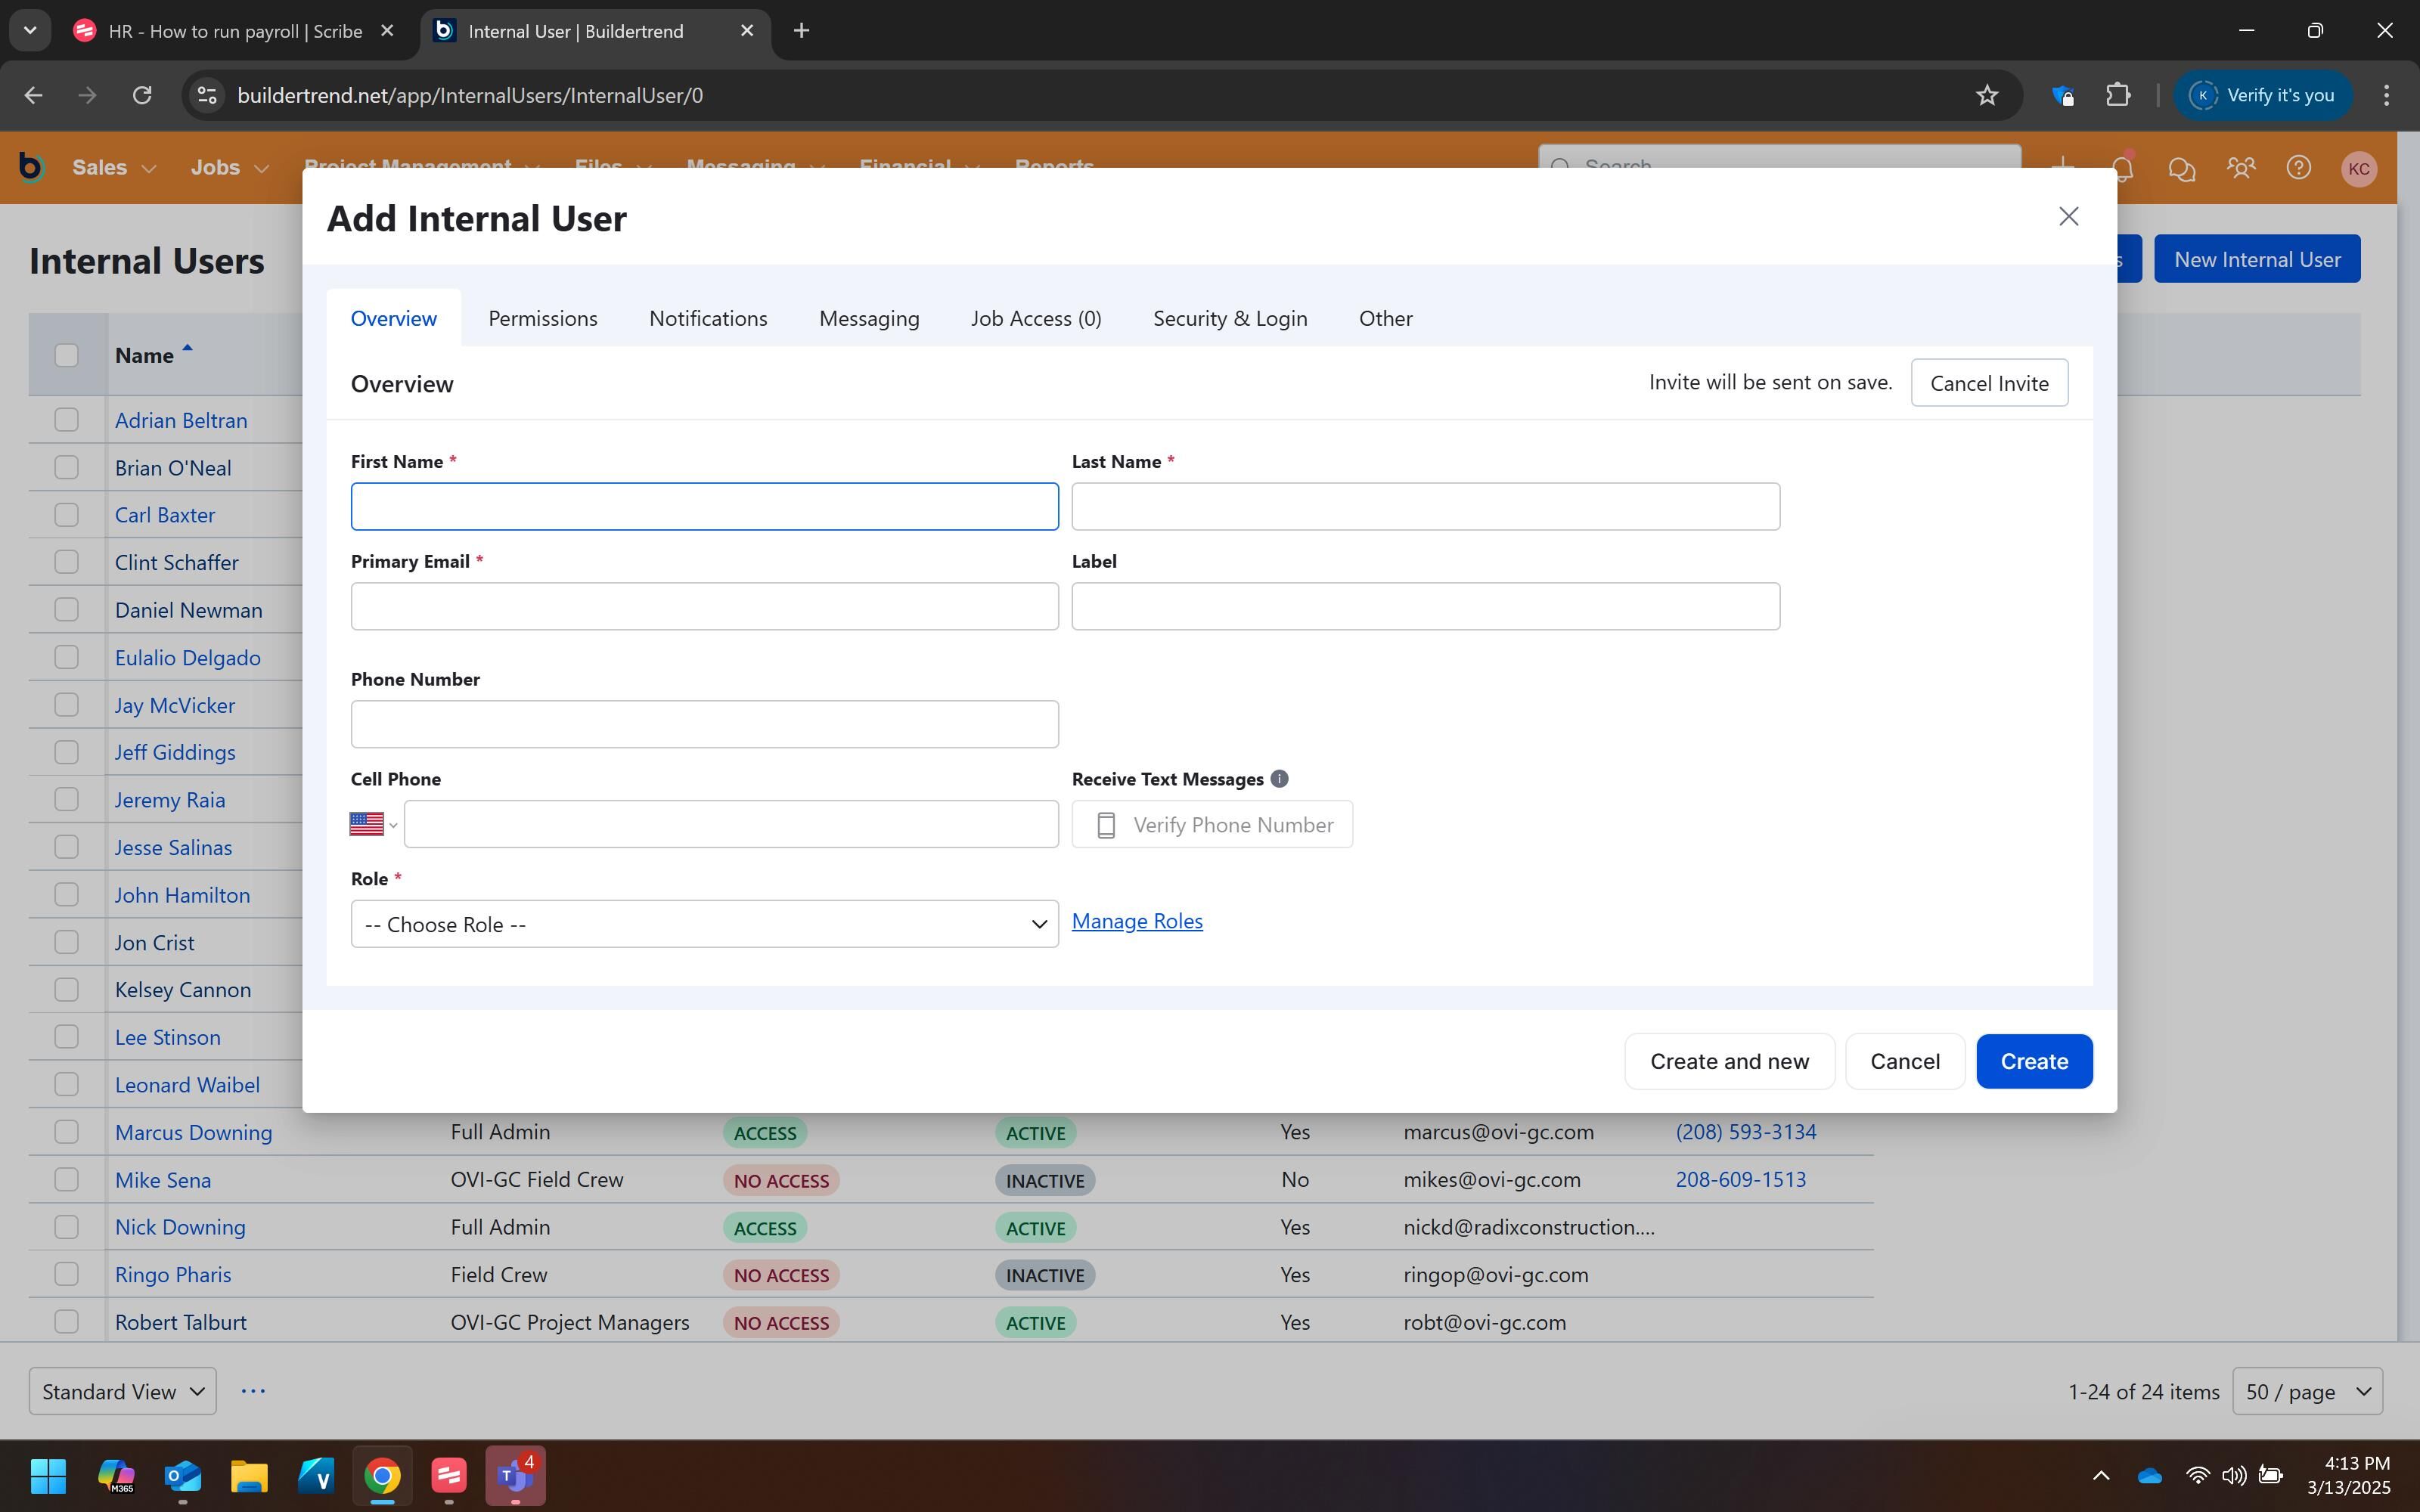Click the Buildertrend logo icon
This screenshot has width=2420, height=1512.
point(32,168)
